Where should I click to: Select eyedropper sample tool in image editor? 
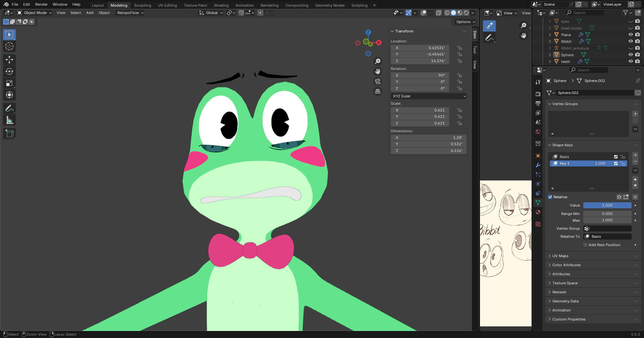point(489,26)
